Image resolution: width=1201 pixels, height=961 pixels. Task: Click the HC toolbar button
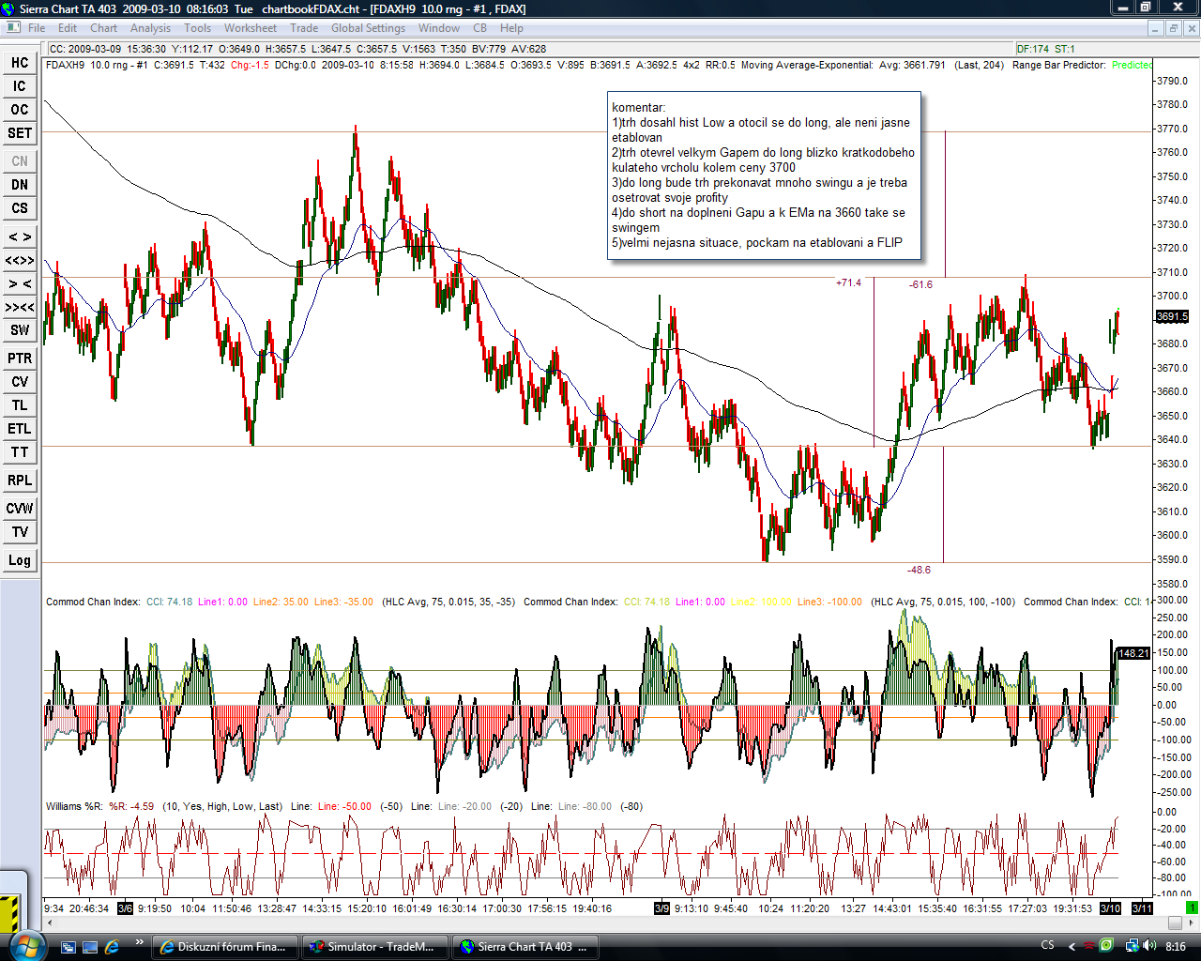tap(20, 63)
